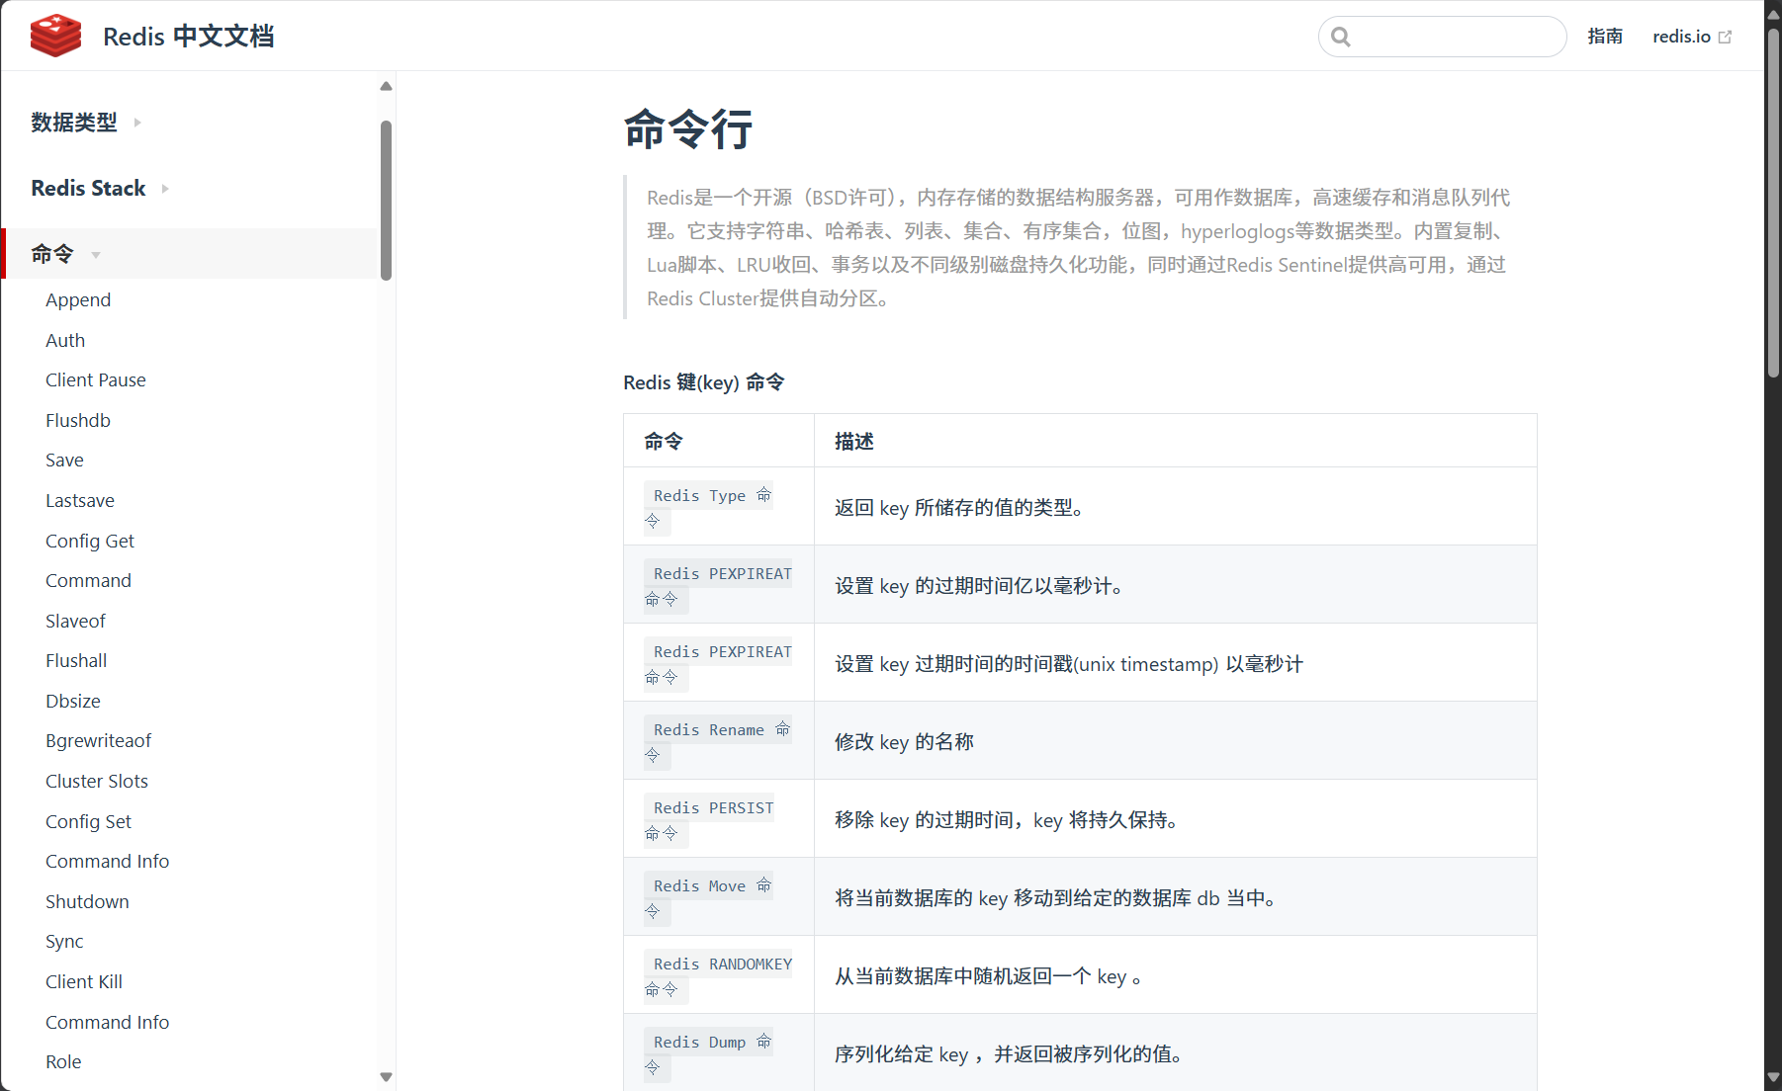Viewport: 1782px width, 1091px height.
Task: Click the 命令行 page heading
Action: tap(688, 128)
